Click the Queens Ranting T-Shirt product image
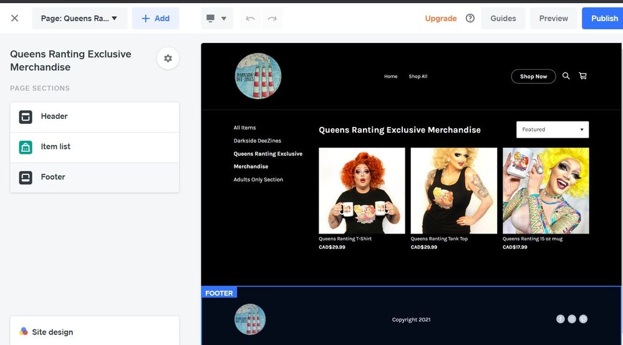The height and width of the screenshot is (345, 623). 362,191
